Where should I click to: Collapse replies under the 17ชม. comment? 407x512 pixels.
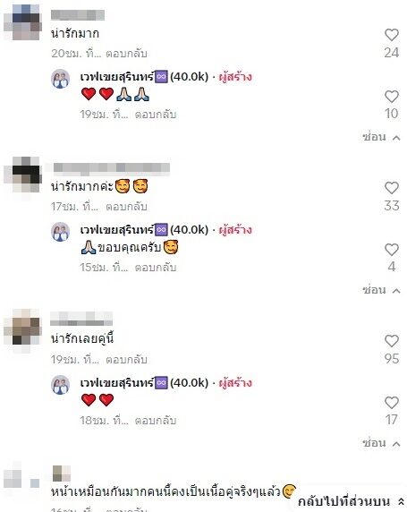[381, 290]
